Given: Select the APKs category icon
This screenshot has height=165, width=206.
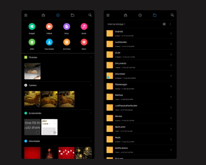Looking at the screenshot, I should tap(32, 42).
